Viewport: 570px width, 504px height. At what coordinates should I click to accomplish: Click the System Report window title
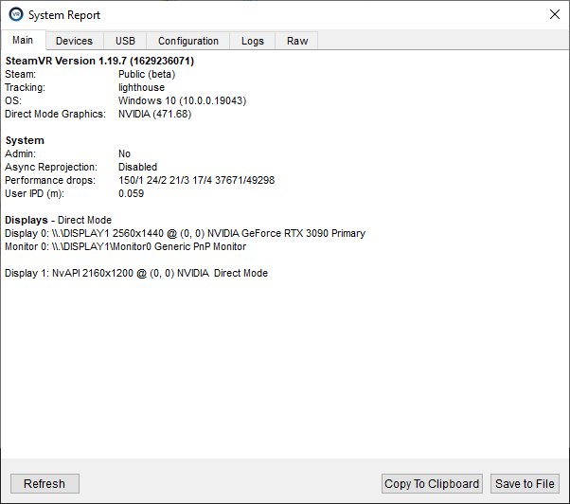[x=64, y=15]
